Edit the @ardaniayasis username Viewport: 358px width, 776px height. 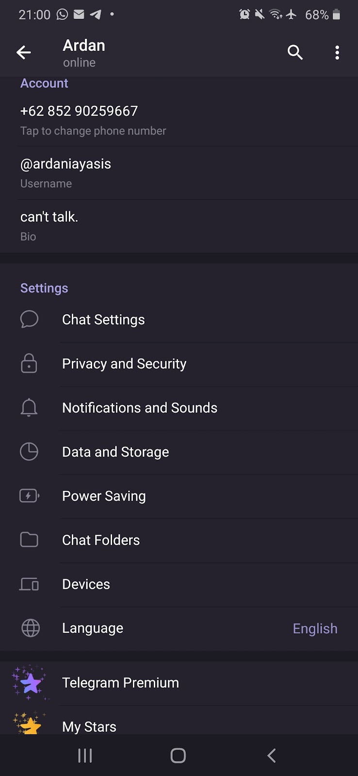click(x=66, y=172)
